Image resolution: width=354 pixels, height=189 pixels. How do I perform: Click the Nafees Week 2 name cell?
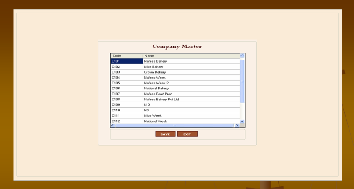tap(191, 83)
